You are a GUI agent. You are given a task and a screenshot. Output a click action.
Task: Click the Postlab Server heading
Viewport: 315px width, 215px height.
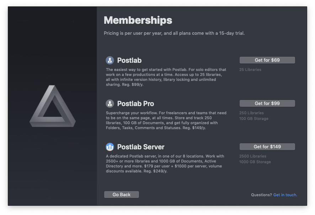pos(140,147)
